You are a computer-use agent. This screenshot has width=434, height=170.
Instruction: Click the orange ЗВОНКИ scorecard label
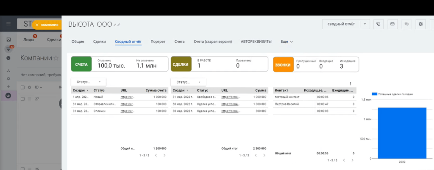point(283,64)
